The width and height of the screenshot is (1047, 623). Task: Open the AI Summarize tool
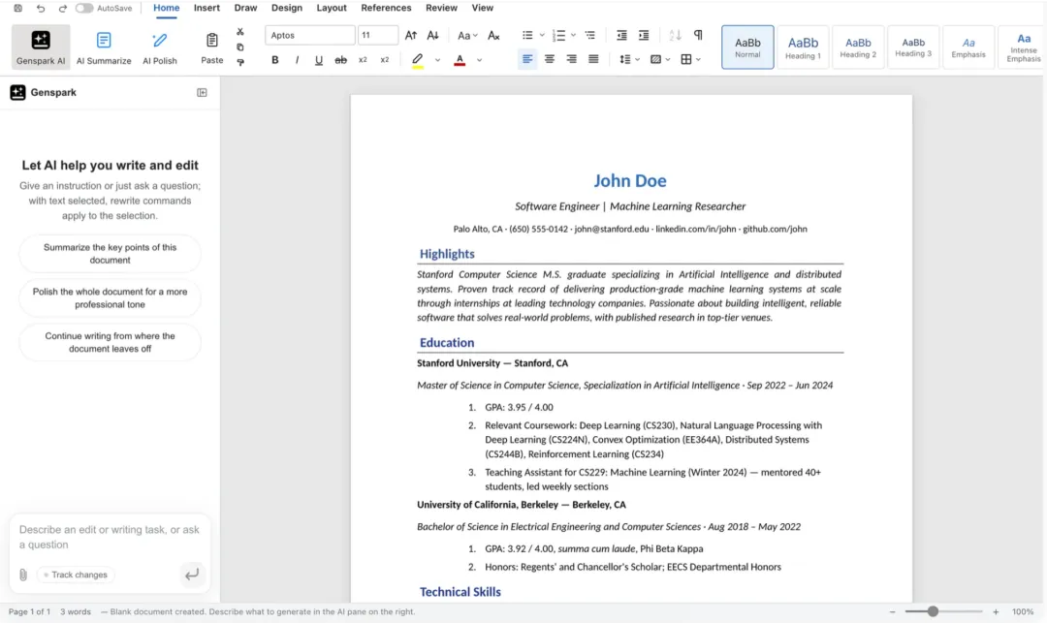click(x=104, y=48)
